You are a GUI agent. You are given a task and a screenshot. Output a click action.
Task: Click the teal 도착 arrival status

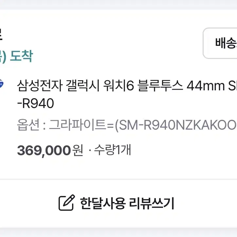point(21,56)
